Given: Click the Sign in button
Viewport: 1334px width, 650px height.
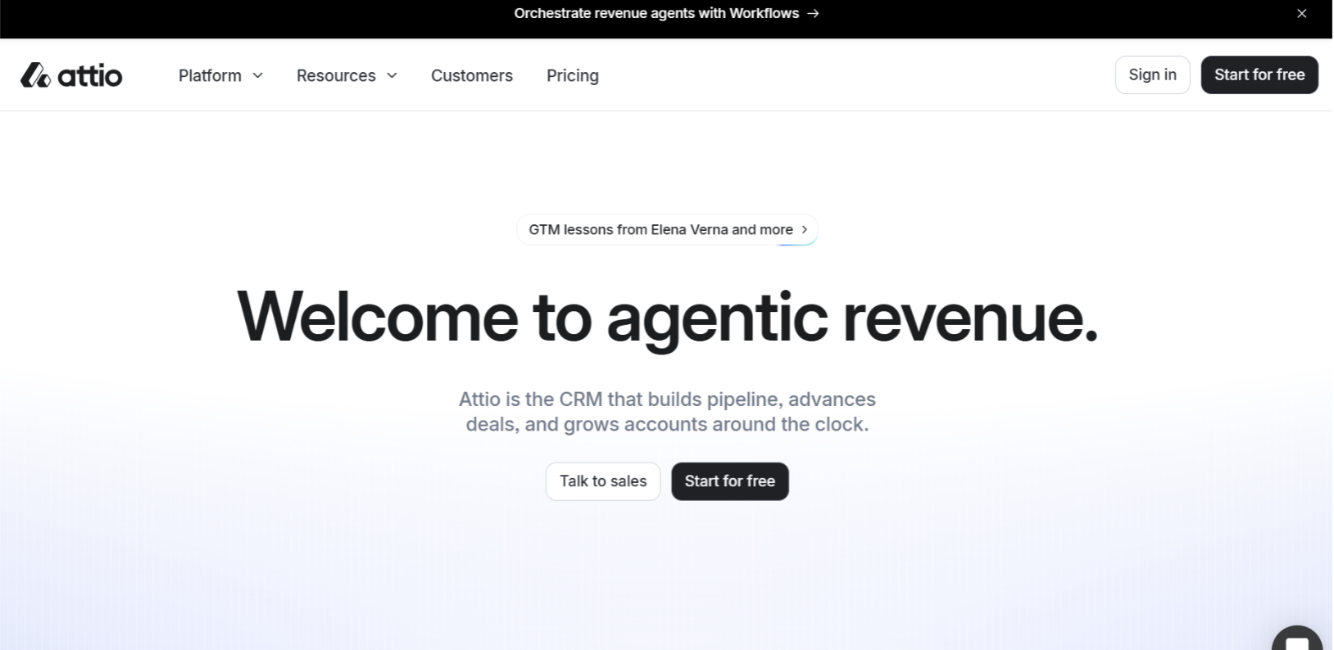Looking at the screenshot, I should [1152, 74].
